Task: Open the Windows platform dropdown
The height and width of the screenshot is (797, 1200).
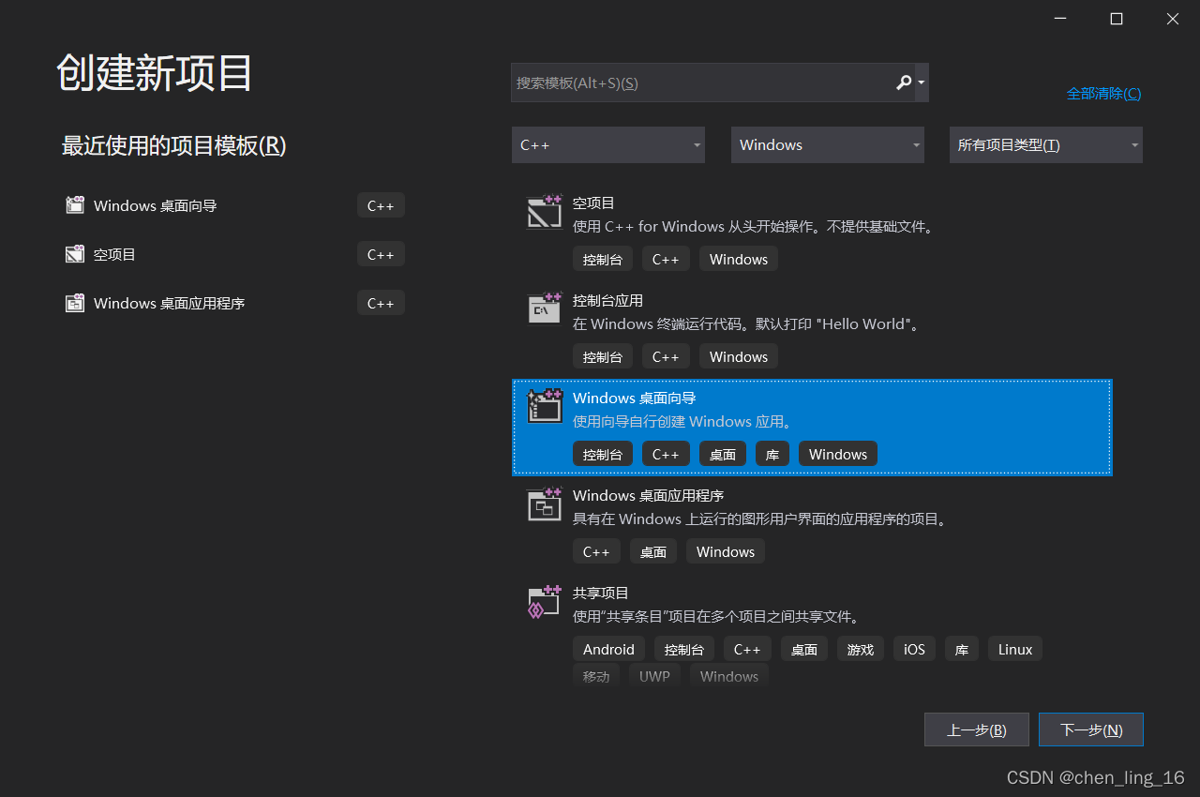Action: point(827,144)
